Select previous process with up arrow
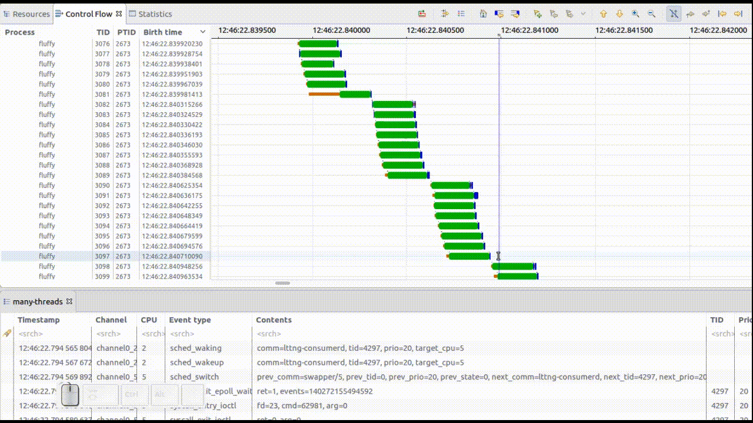753x423 pixels. click(x=603, y=14)
